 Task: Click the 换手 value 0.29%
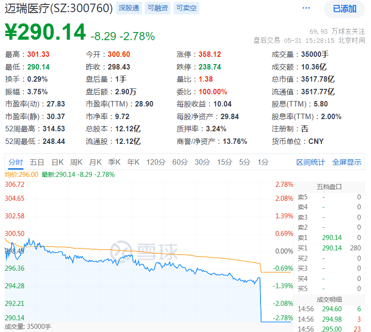pos(37,79)
